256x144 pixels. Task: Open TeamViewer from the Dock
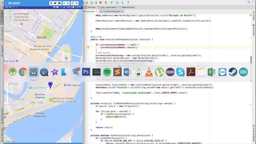pyautogui.click(x=222, y=72)
